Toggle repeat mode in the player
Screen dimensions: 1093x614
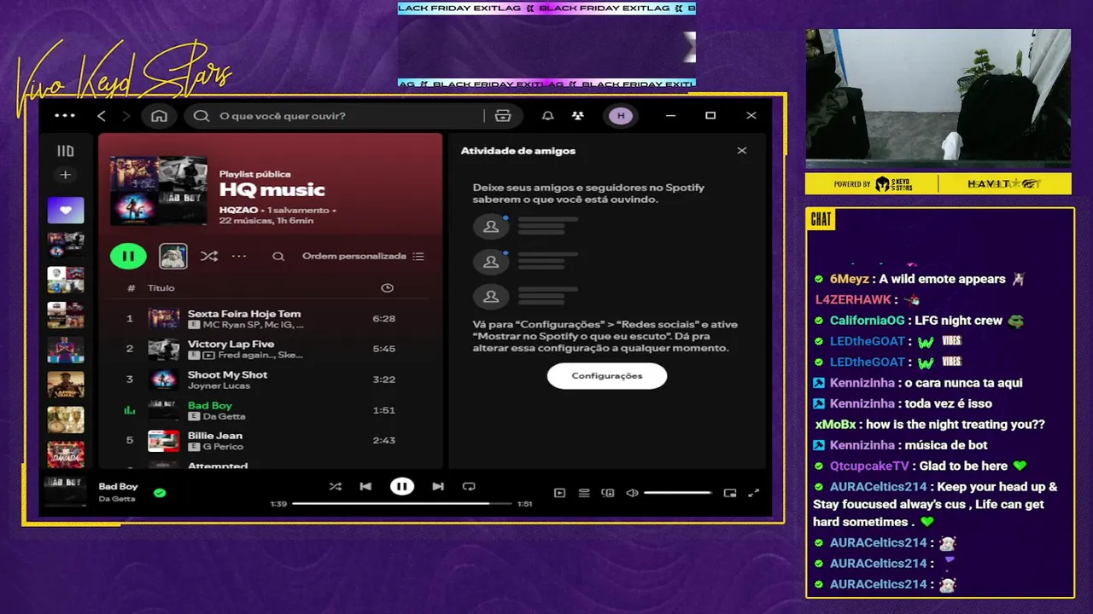469,486
